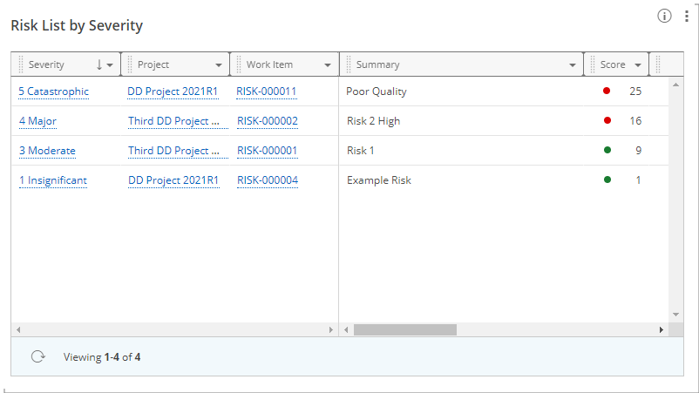This screenshot has width=699, height=393.
Task: Click the red indicator for Poor Quality risk
Action: pos(607,91)
